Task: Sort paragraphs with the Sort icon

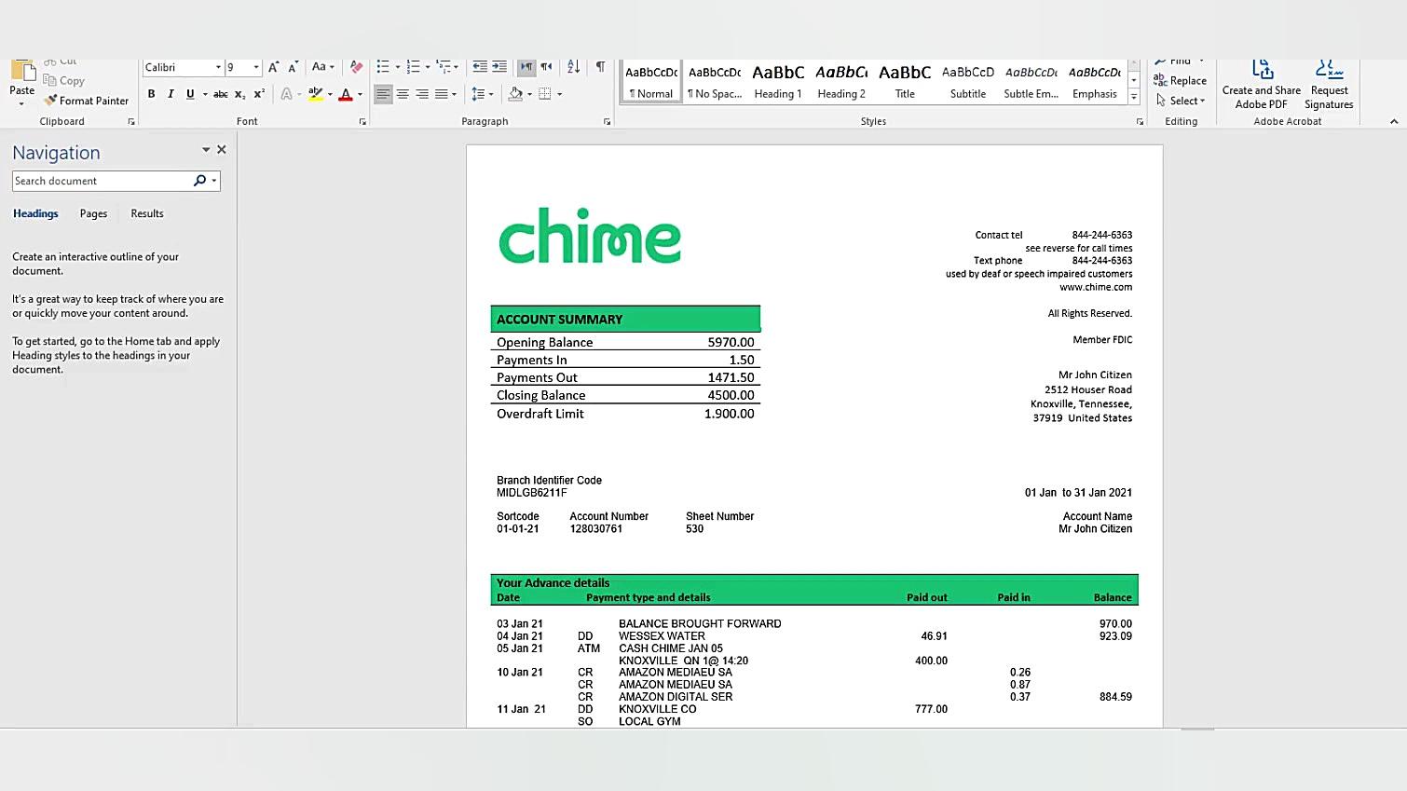Action: pyautogui.click(x=574, y=67)
